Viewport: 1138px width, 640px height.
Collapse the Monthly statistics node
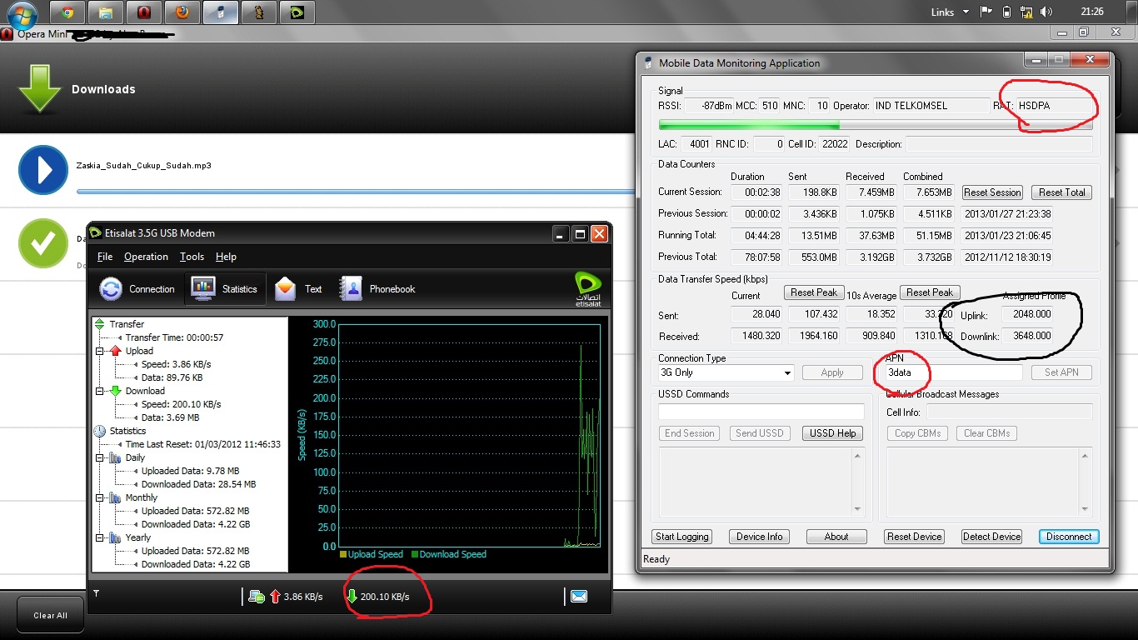[x=100, y=497]
